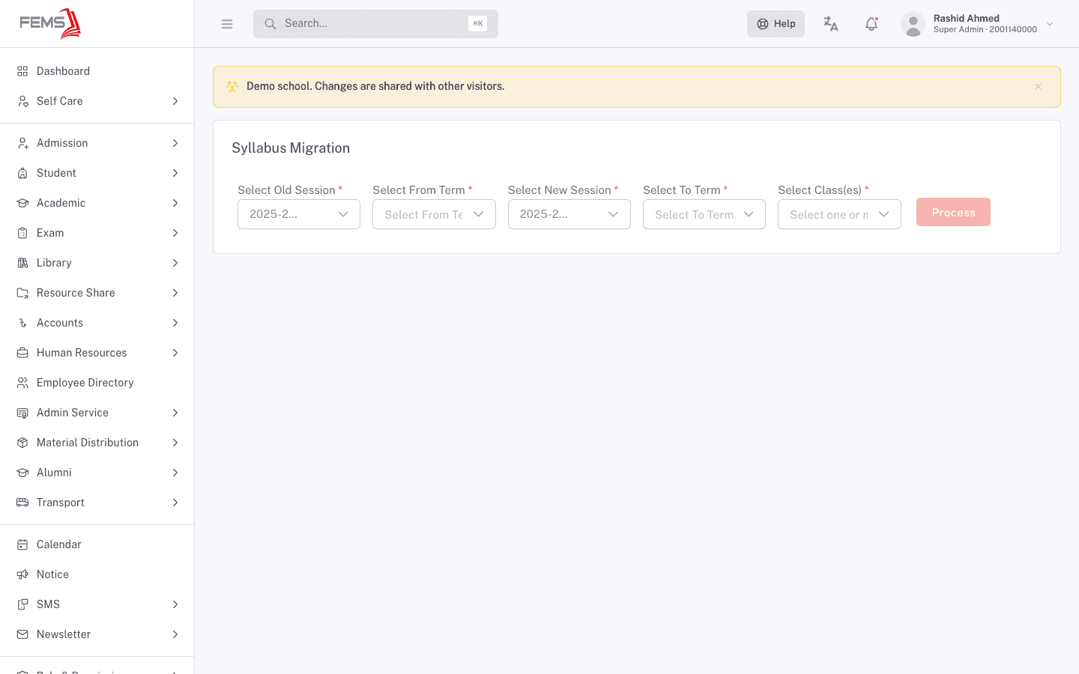1079x674 pixels.
Task: Click the FEMS logo
Action: coord(50,23)
